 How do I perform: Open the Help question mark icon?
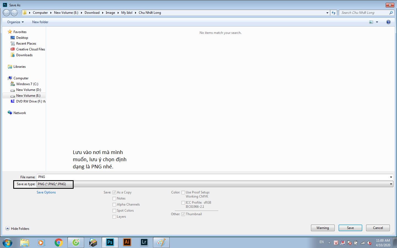388,22
